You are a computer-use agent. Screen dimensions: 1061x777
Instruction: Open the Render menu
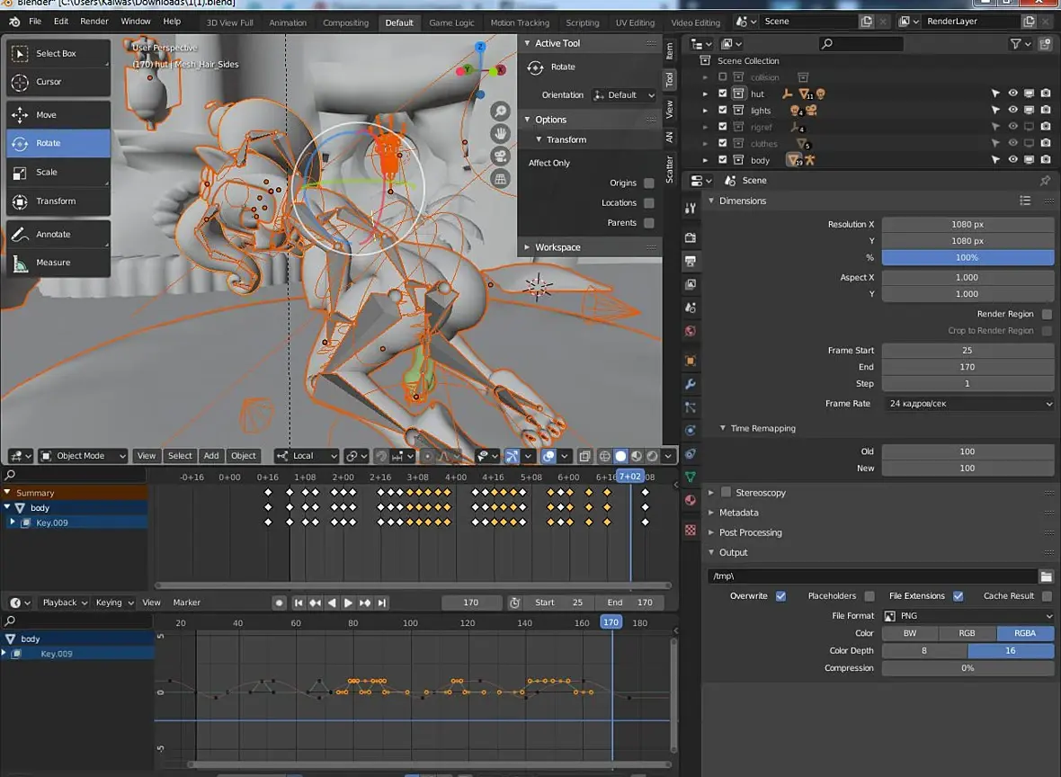pos(94,22)
